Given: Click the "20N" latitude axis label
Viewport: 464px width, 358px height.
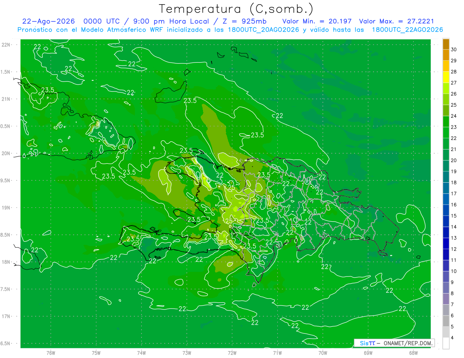Looking at the screenshot, I should (6, 153).
